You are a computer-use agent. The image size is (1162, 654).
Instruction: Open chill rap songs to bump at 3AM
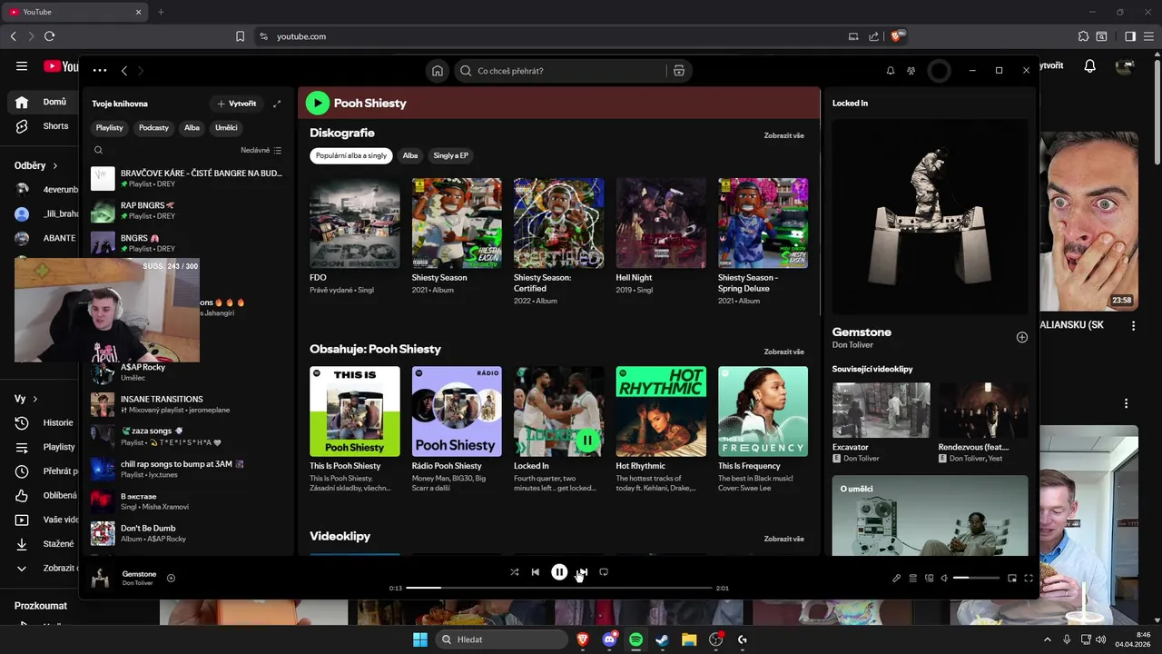187,469
